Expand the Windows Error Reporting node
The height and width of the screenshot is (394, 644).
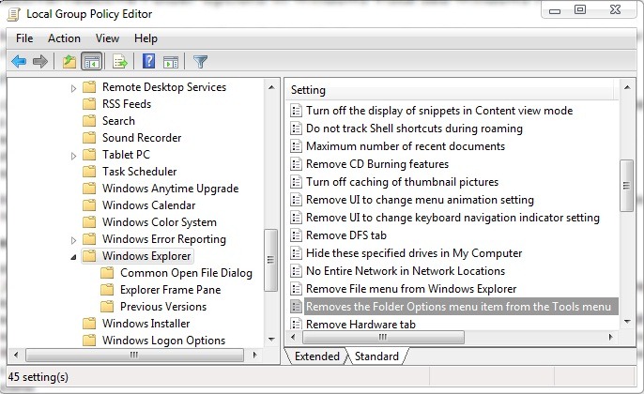pos(73,240)
